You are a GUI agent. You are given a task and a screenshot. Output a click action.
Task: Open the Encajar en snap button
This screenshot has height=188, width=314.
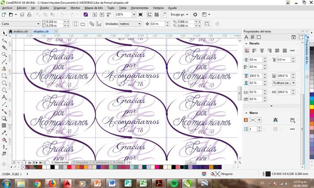pos(179,14)
